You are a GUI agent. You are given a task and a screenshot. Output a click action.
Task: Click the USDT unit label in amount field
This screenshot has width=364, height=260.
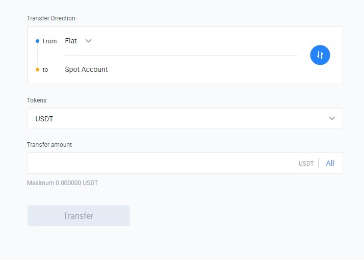(306, 164)
